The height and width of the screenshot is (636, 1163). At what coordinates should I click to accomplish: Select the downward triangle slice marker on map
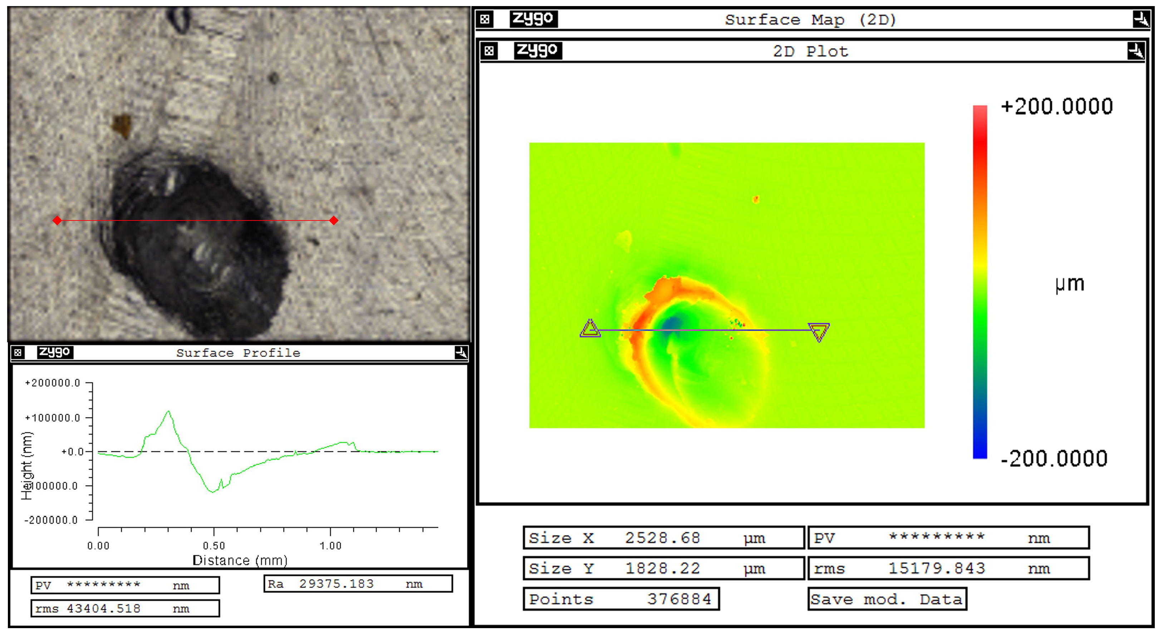click(819, 332)
